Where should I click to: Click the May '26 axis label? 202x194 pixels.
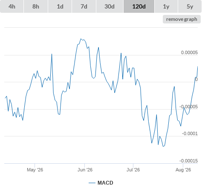pyautogui.click(x=35, y=170)
